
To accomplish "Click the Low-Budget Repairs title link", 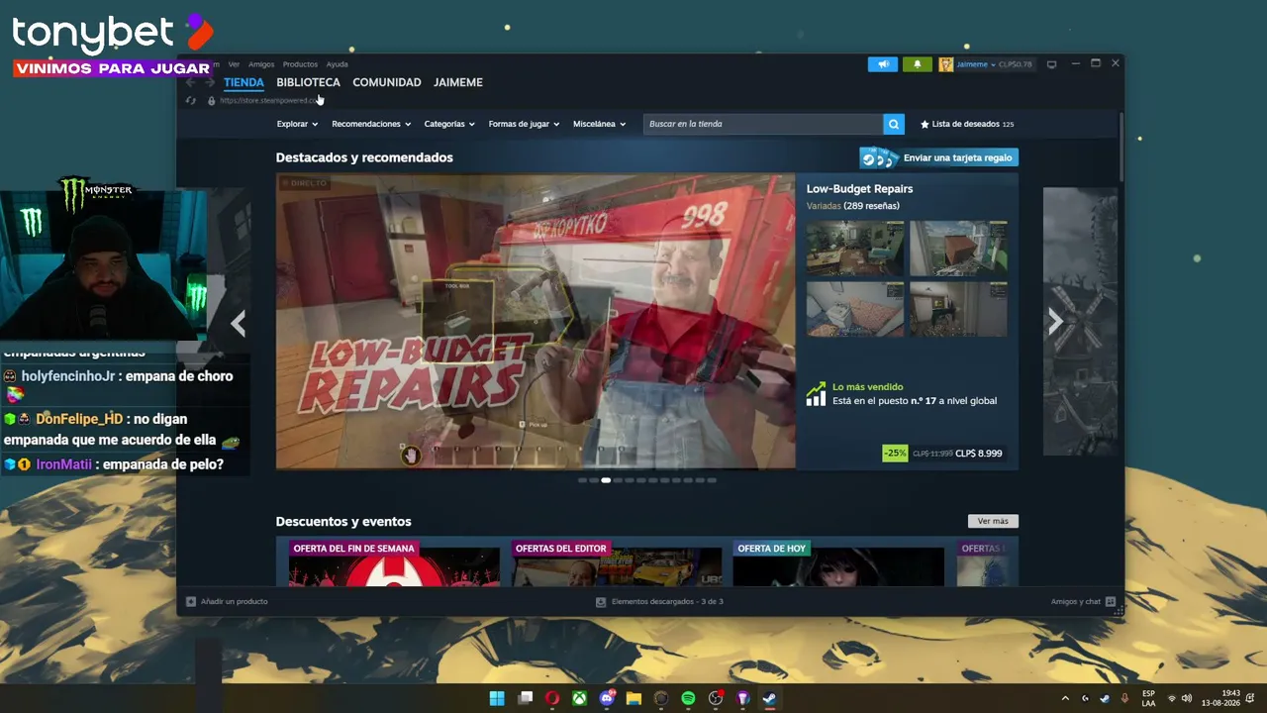I will [x=859, y=188].
